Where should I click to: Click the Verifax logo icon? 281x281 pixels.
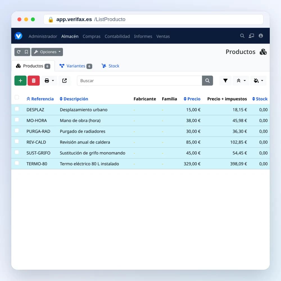[x=18, y=36]
